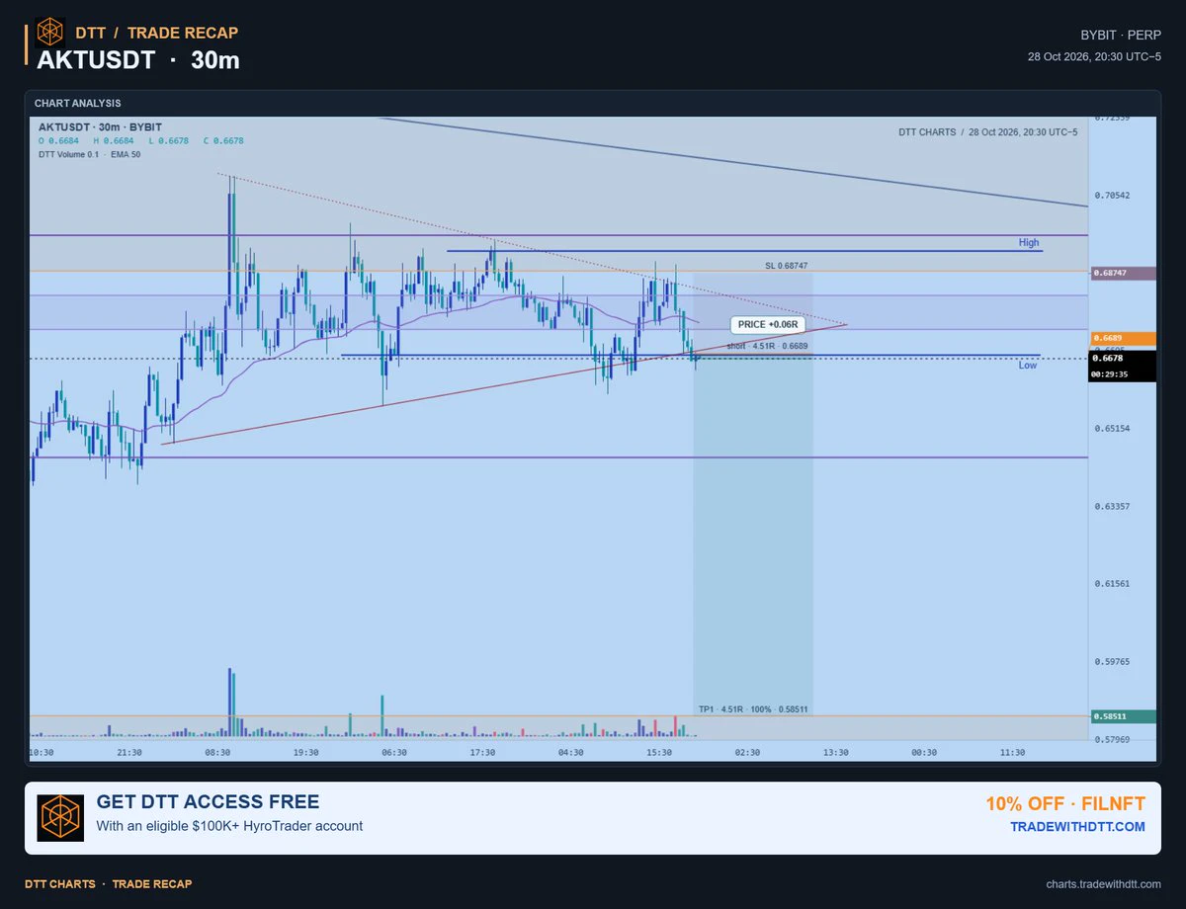1186x909 pixels.
Task: Click the 0.65154 price axis value
Action: [1112, 429]
